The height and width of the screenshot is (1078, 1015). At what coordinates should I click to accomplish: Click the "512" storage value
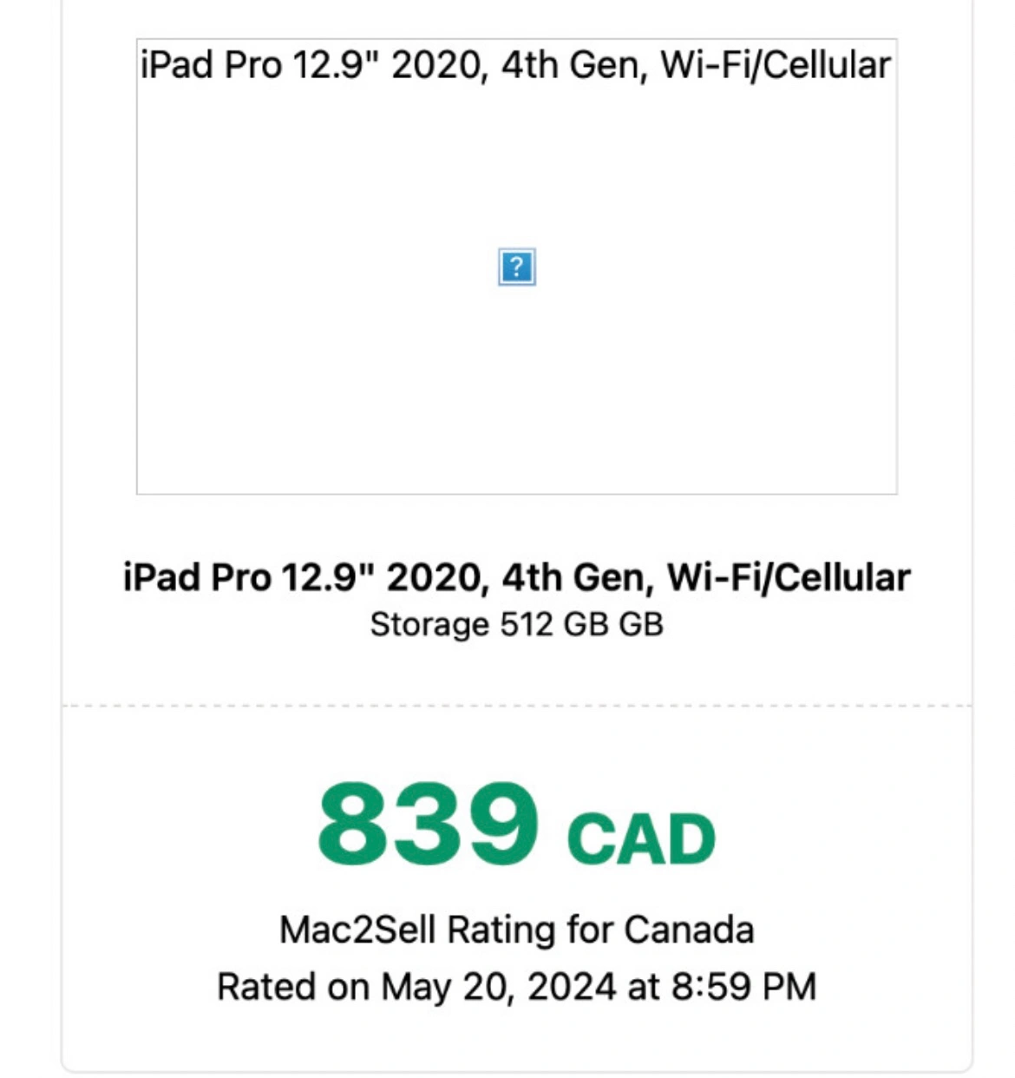(526, 624)
